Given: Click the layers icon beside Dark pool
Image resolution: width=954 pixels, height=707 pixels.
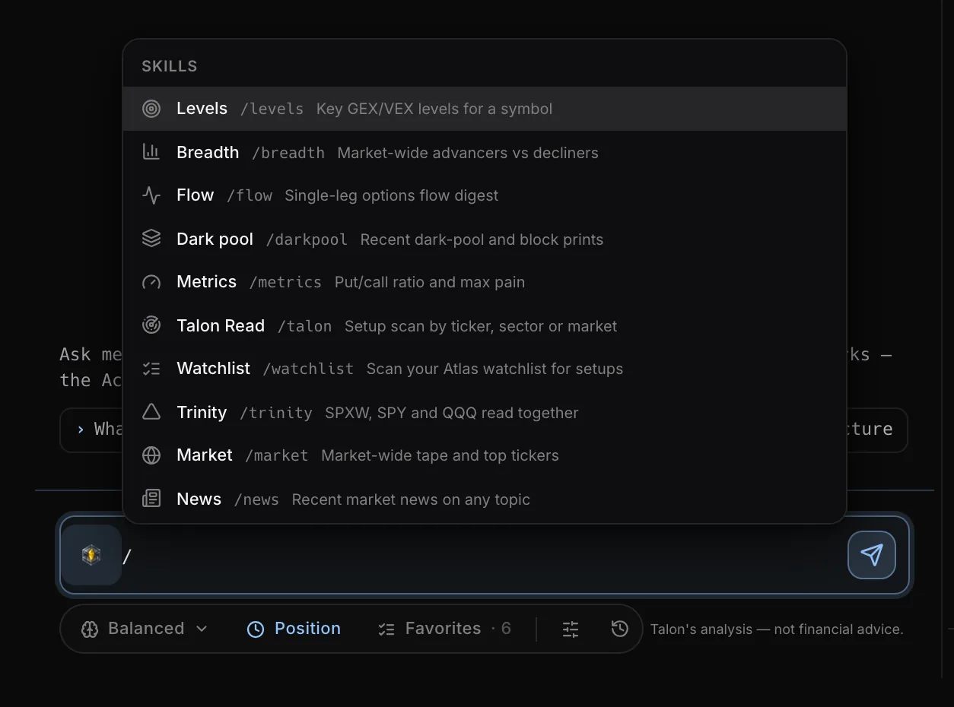Looking at the screenshot, I should (151, 239).
